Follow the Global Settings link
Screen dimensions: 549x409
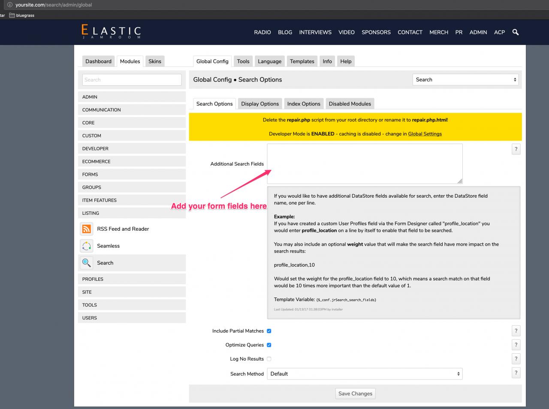point(425,134)
